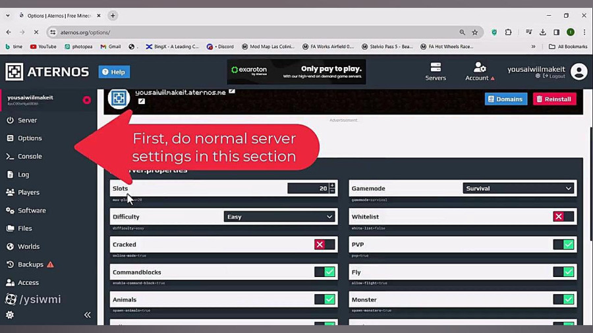
Task: Toggle the PVP switch
Action: [563, 244]
